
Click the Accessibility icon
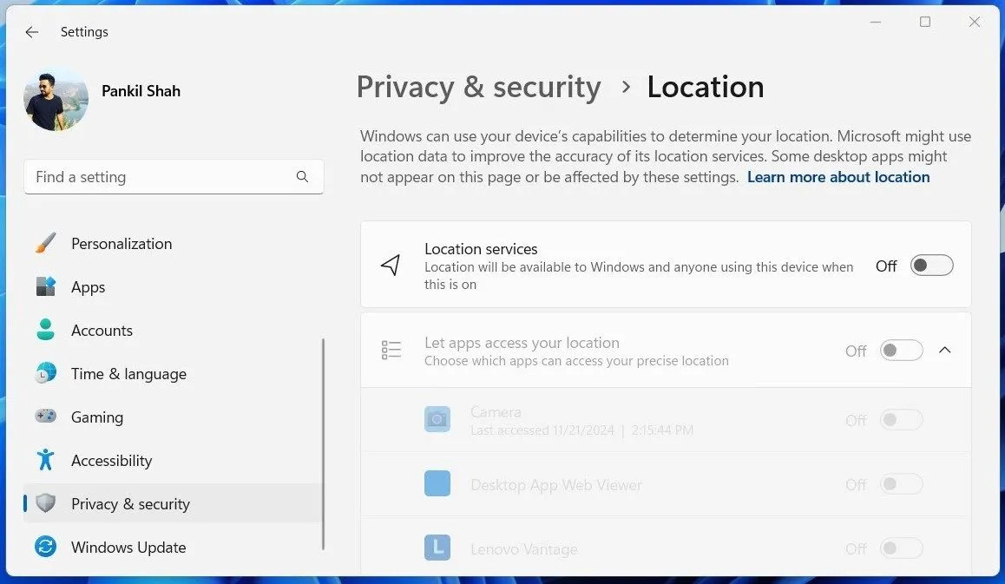click(45, 461)
